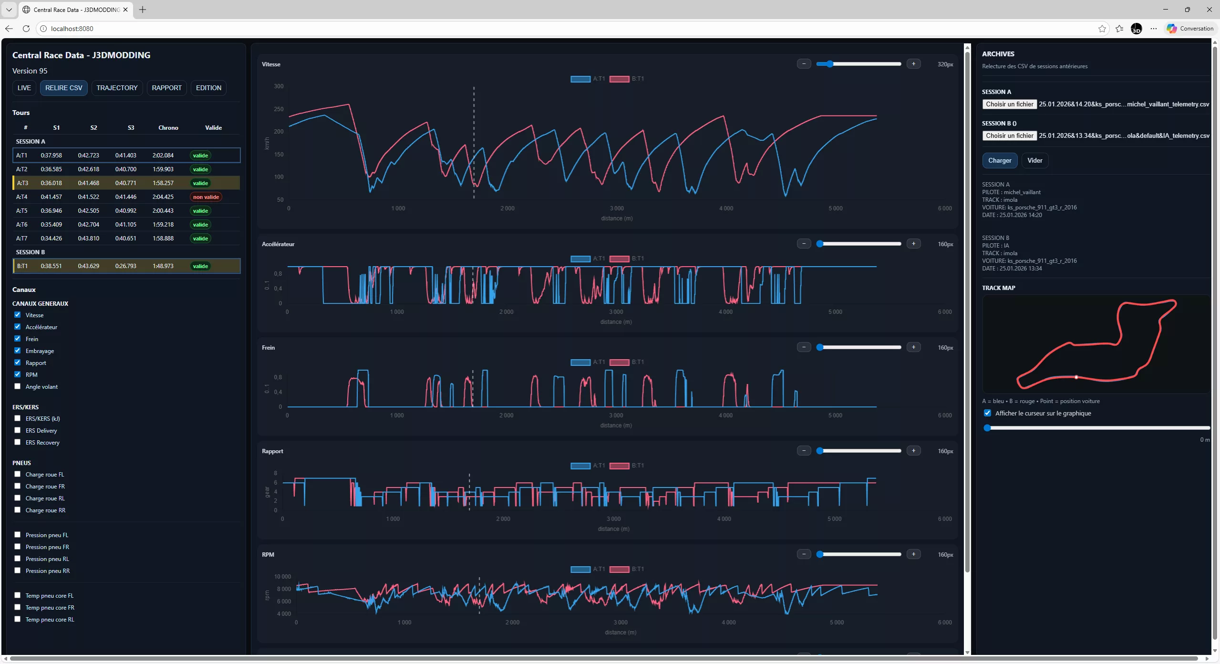Choose a file for Session A
The width and height of the screenshot is (1220, 664).
click(x=1009, y=104)
